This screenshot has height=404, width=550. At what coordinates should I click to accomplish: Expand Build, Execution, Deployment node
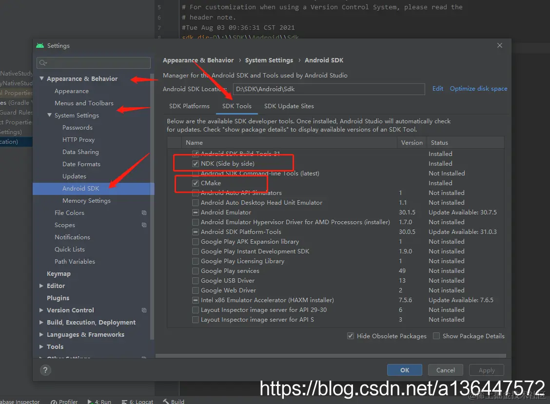pyautogui.click(x=41, y=322)
